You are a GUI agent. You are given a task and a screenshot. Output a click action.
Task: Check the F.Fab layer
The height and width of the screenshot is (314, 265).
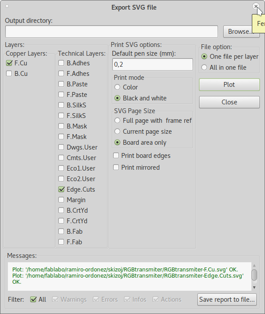61,242
